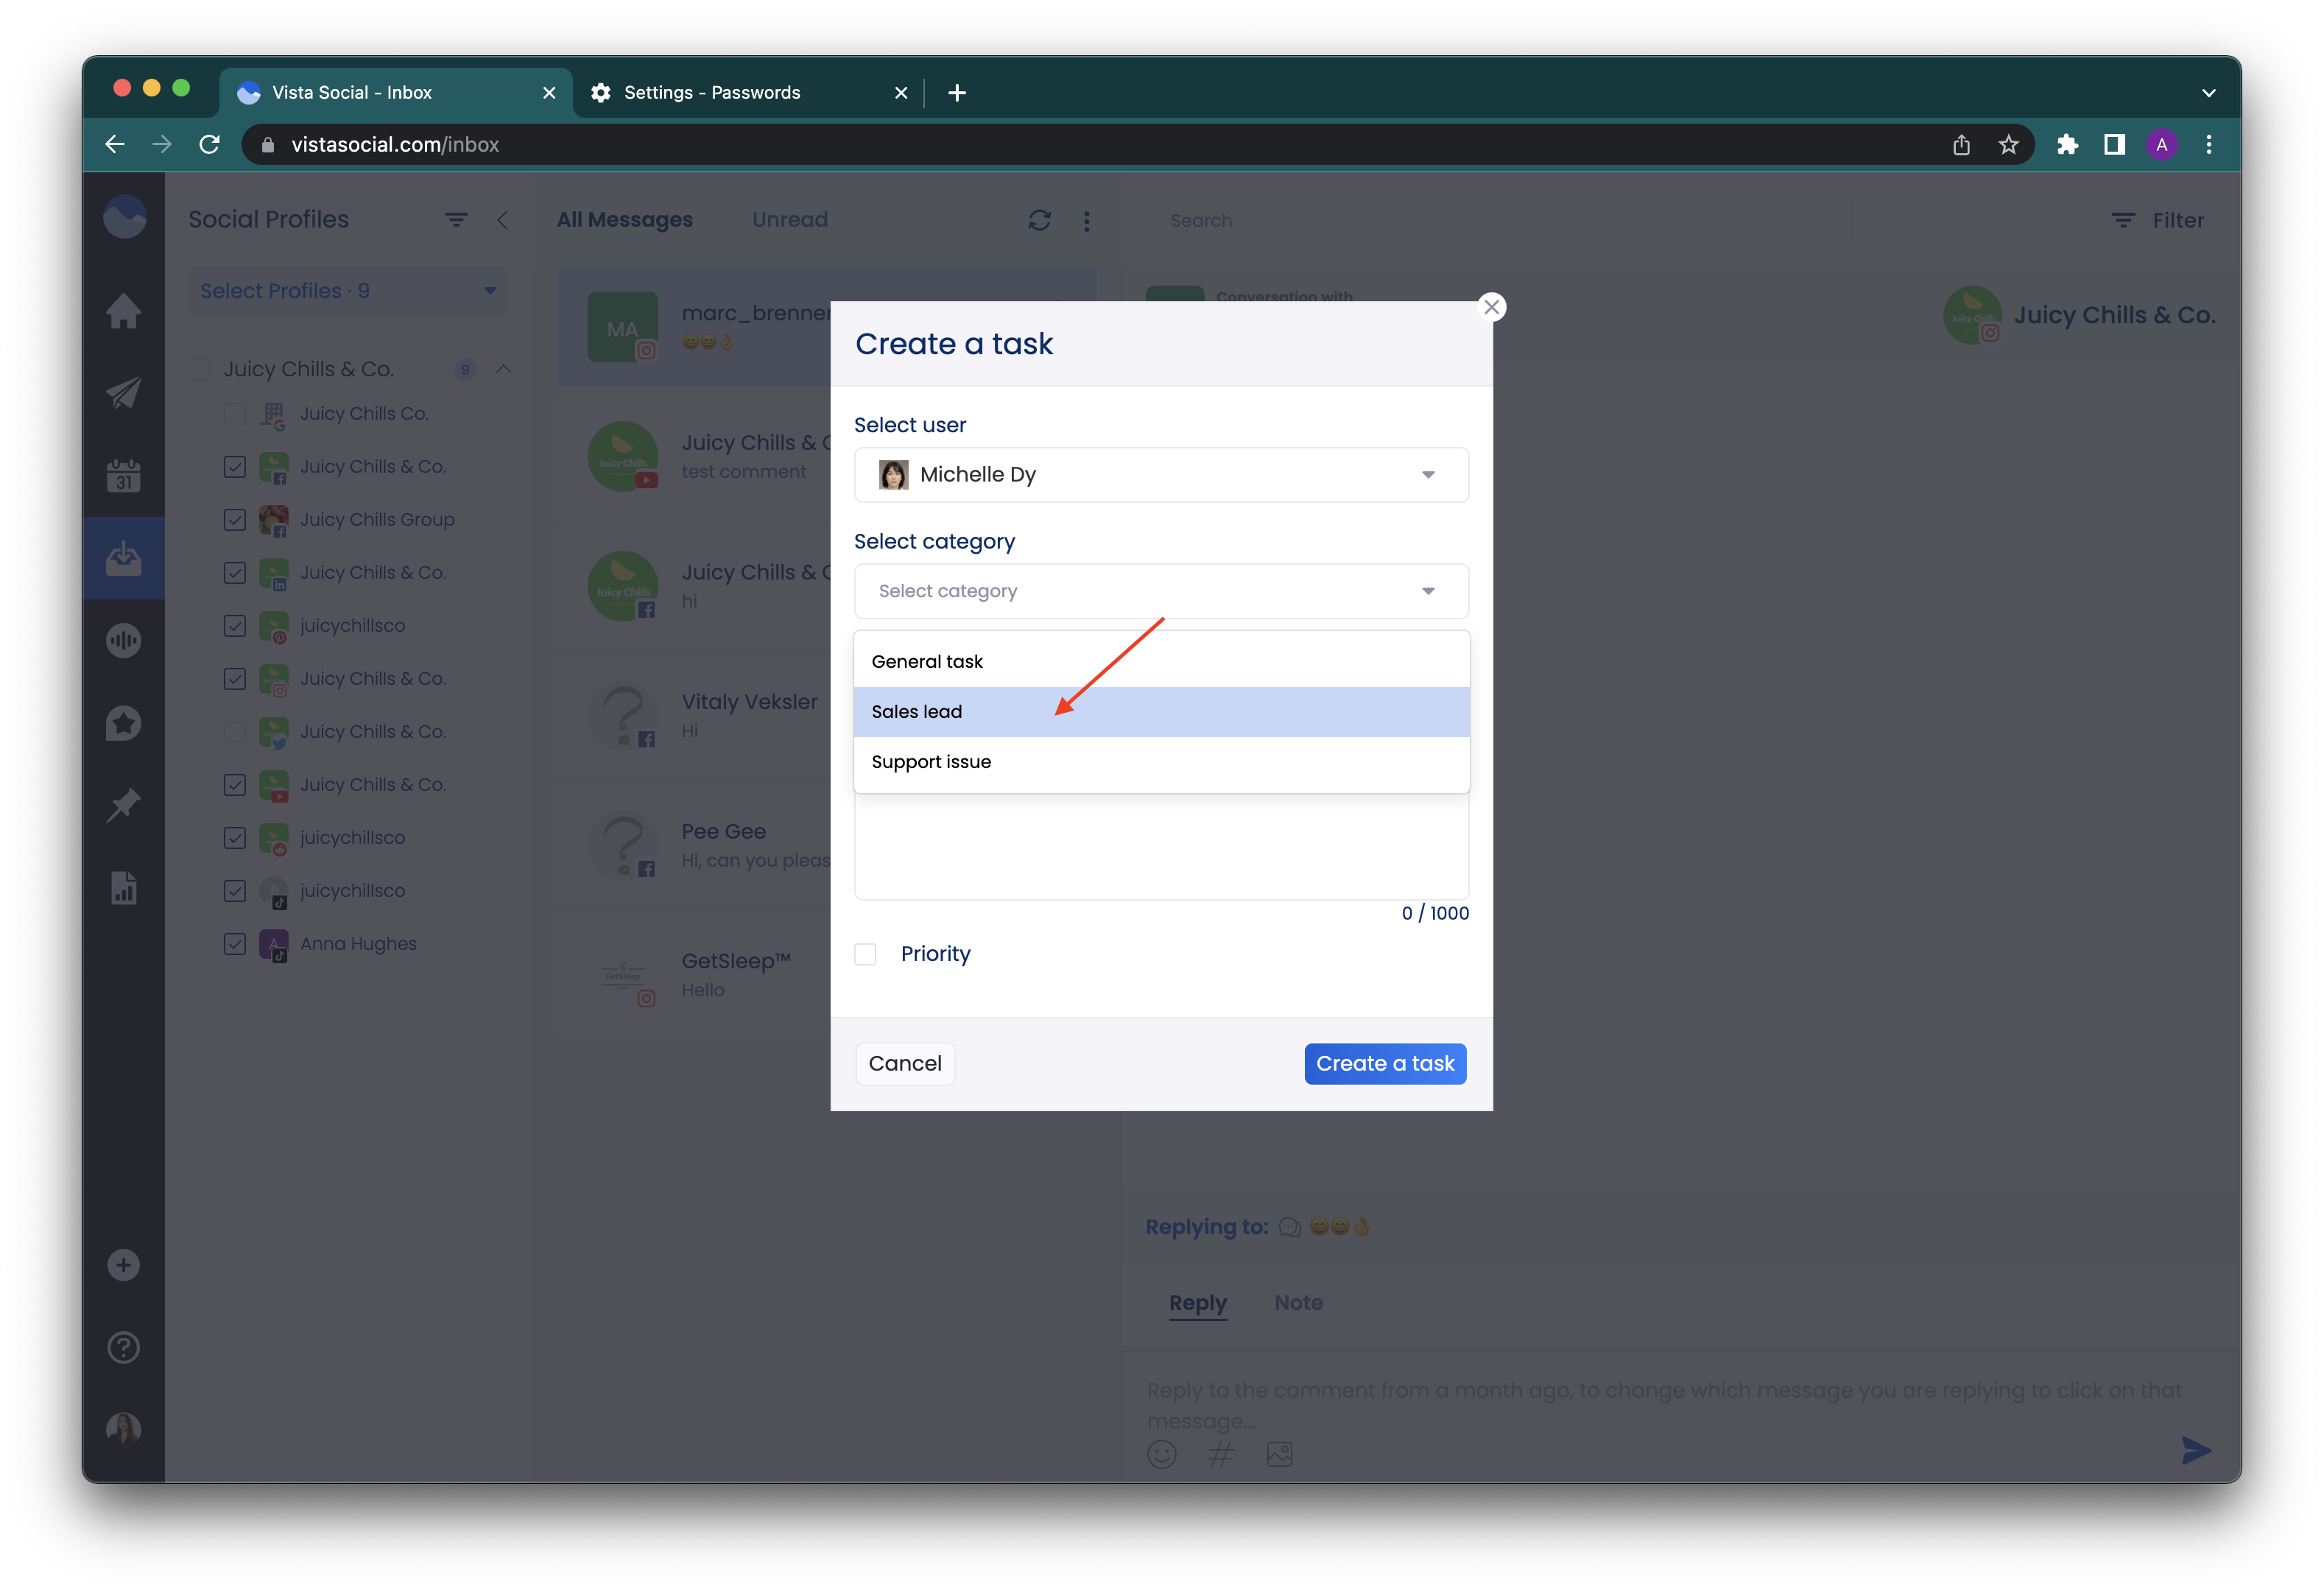Viewport: 2324px width, 1592px height.
Task: Uncheck the TikTok juicychillsco checkbox
Action: (x=235, y=891)
